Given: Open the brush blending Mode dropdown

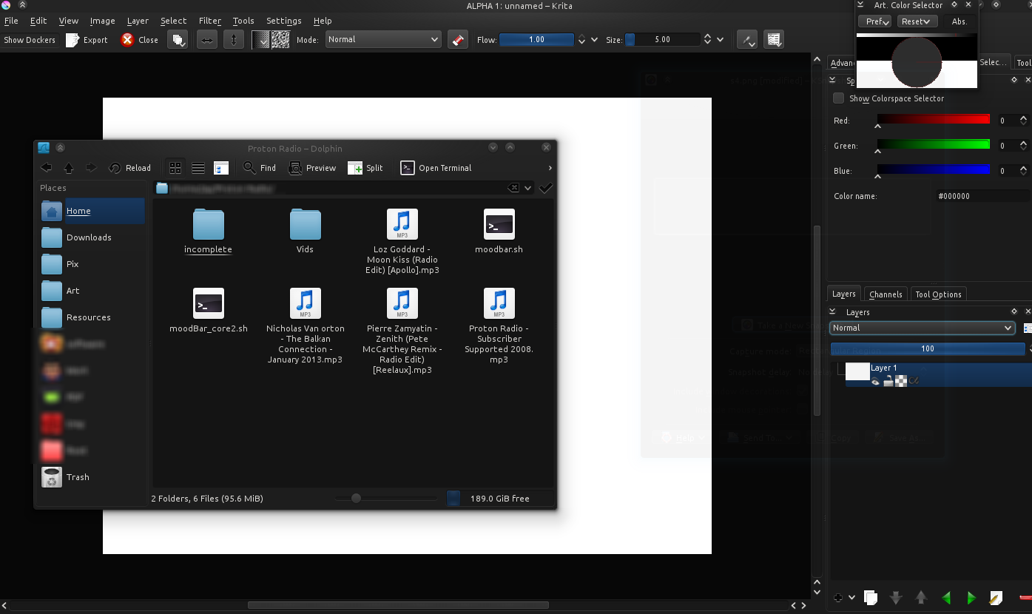Looking at the screenshot, I should 383,39.
